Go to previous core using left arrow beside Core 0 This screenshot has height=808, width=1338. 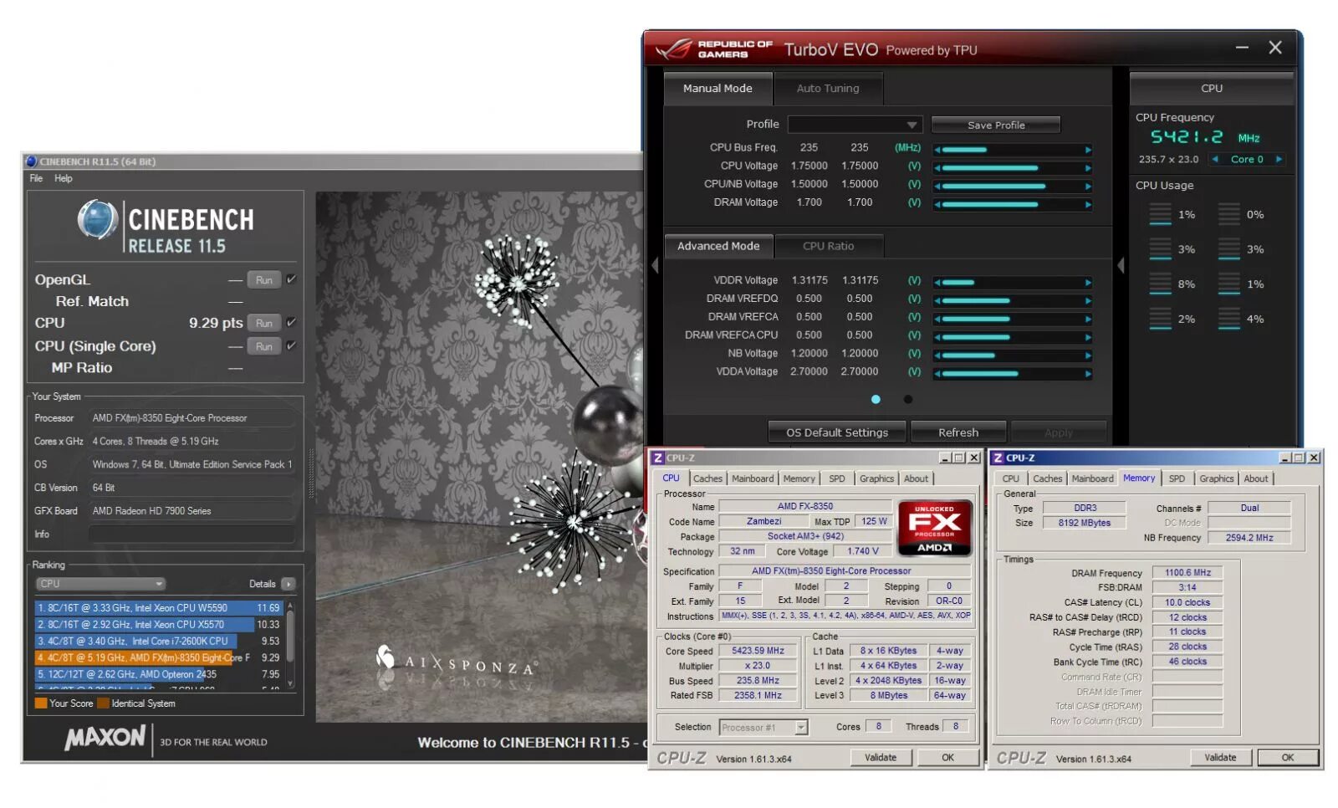pos(1215,159)
